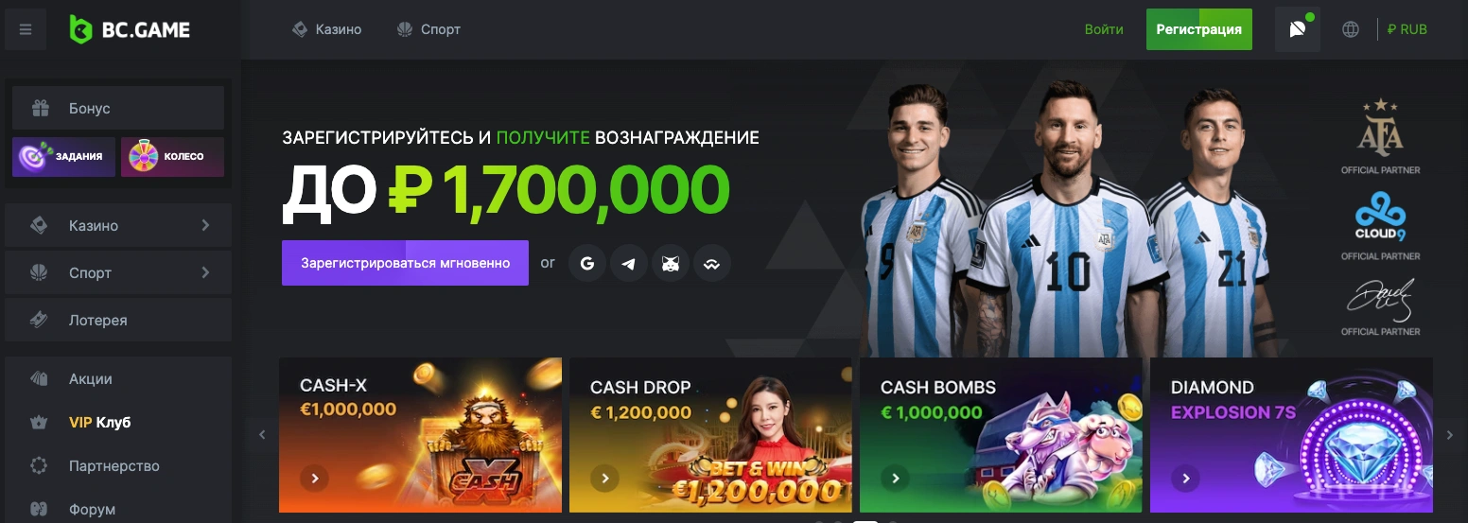Choose the WalletConnect login icon
Viewport: 1468px width, 523px height.
(711, 263)
